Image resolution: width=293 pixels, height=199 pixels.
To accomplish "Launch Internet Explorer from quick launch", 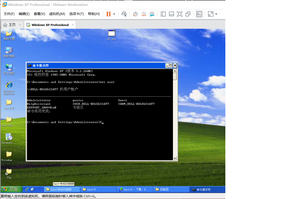I will (x=27, y=189).
